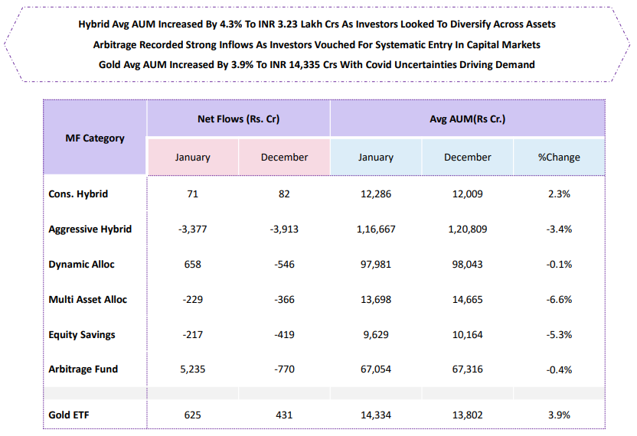The height and width of the screenshot is (436, 637).
Task: Click the -5.3% change value
Action: pyautogui.click(x=559, y=335)
